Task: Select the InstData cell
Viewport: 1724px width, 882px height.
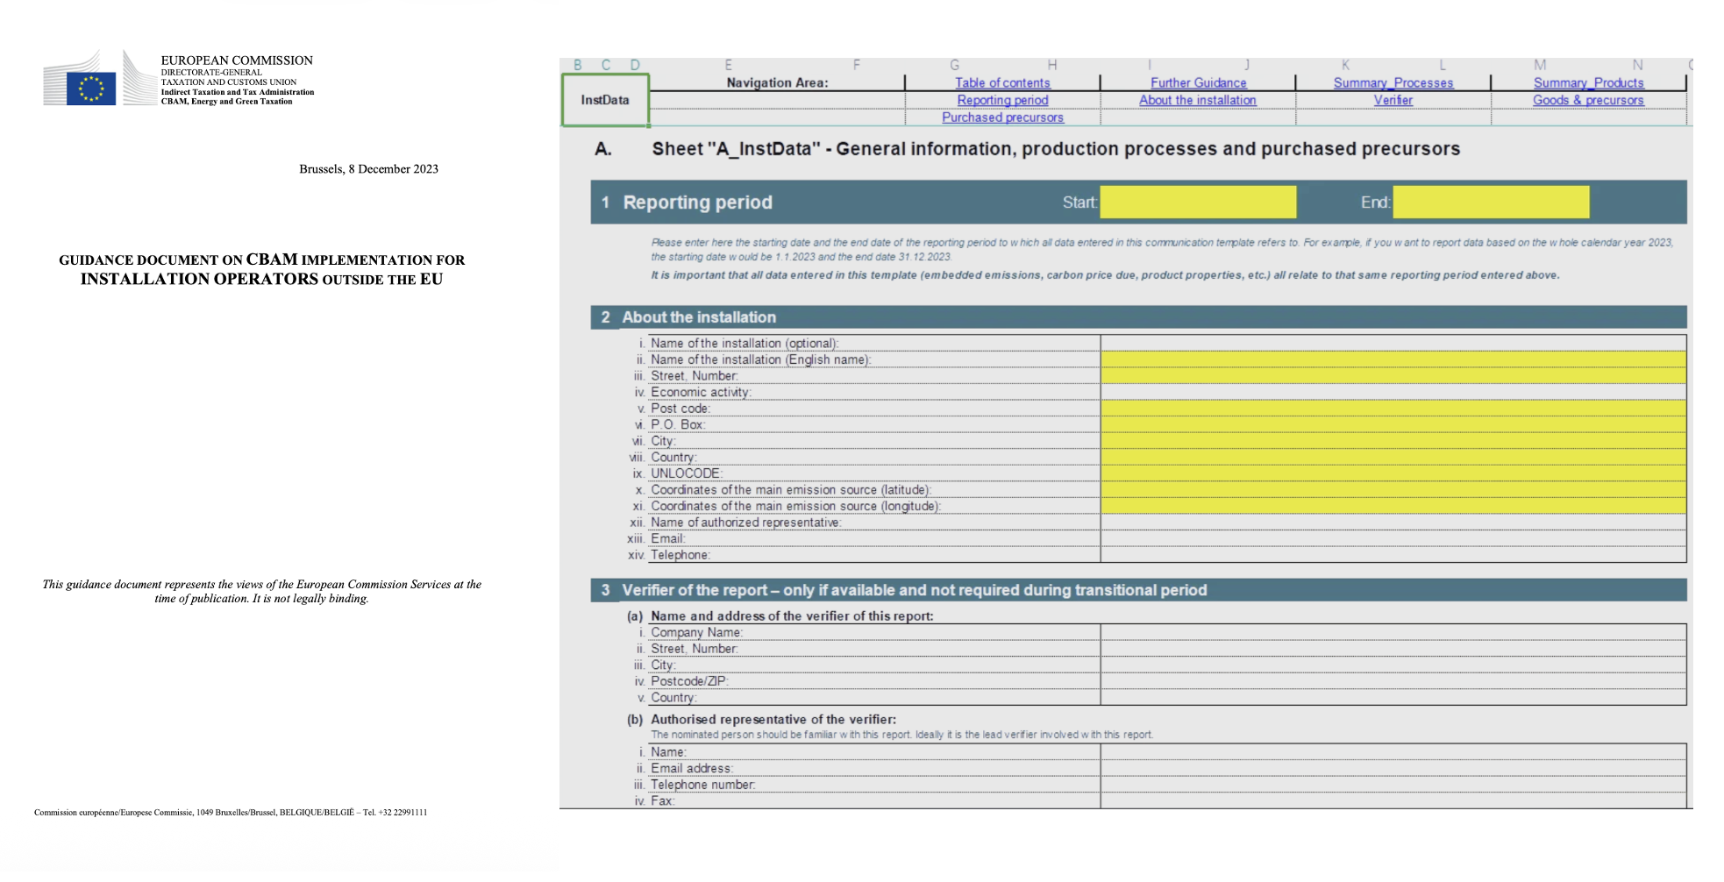Action: (605, 101)
